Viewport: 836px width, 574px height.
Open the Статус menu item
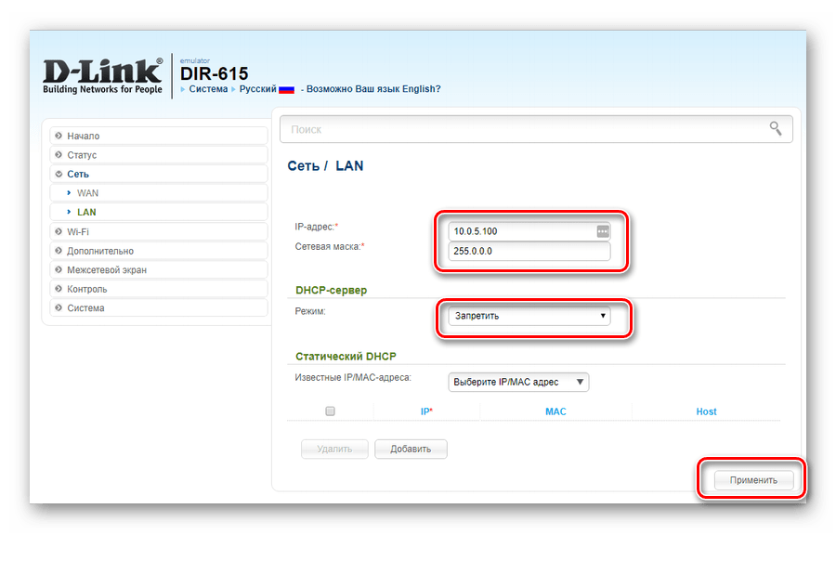[159, 155]
